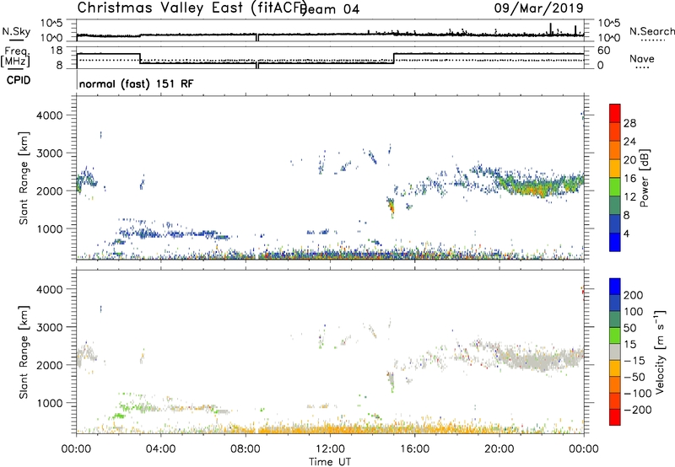Image resolution: width=675 pixels, height=467 pixels.
Task: Click the N.Search legend label
Action: [651, 31]
